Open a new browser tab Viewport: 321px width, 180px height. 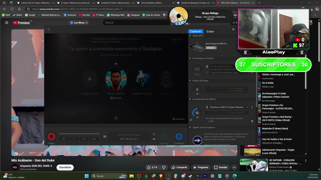[x=259, y=3]
